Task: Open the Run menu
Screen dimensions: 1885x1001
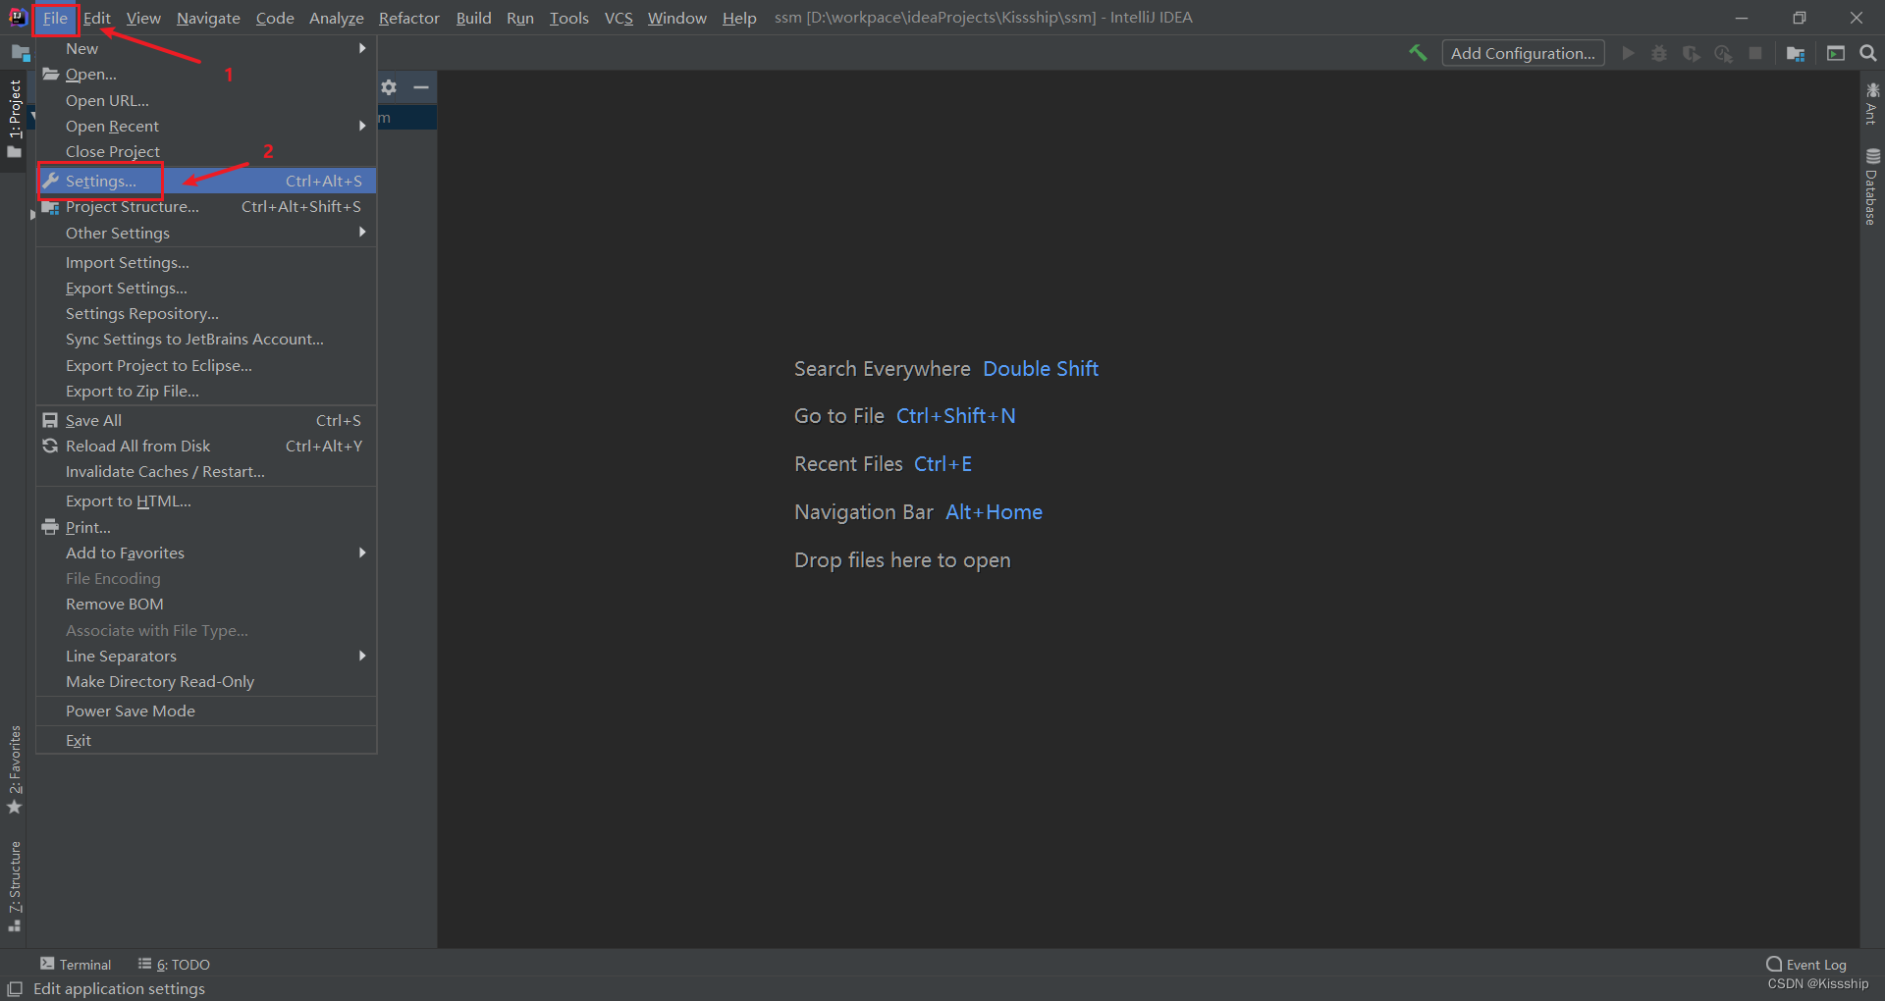Action: 520,18
